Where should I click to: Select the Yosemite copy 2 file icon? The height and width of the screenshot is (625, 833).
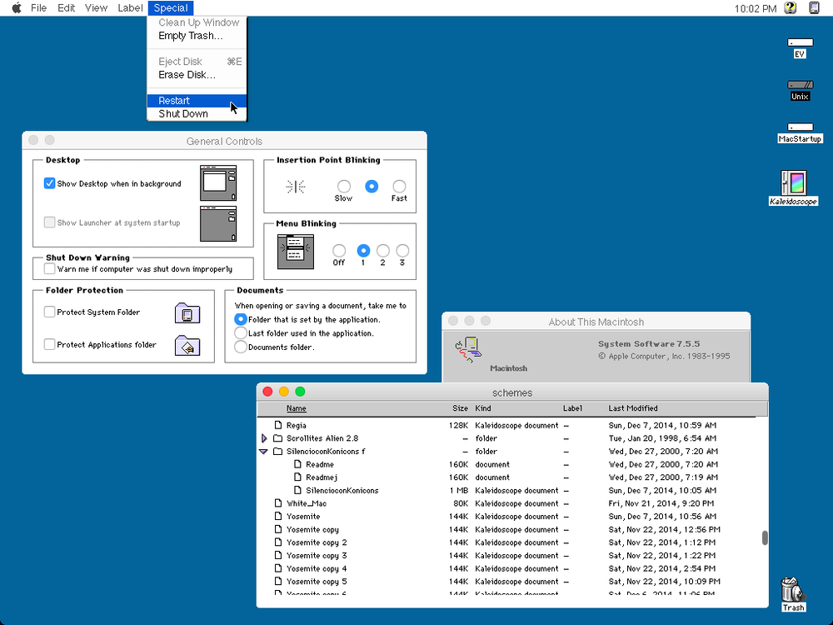click(x=278, y=542)
